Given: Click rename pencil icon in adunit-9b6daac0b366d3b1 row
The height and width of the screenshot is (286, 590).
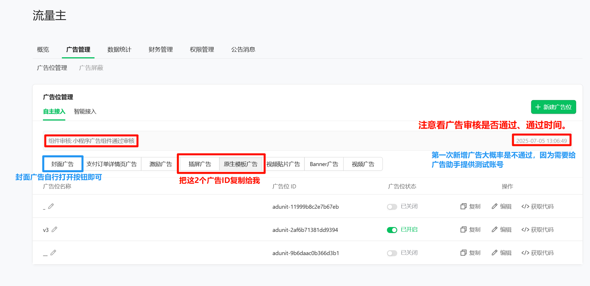Looking at the screenshot, I should (x=53, y=253).
